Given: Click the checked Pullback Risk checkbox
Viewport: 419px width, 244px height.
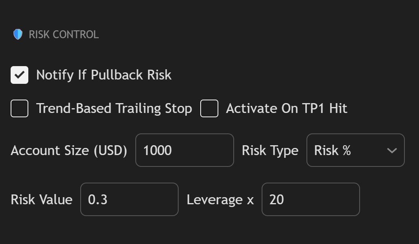Looking at the screenshot, I should pos(19,75).
